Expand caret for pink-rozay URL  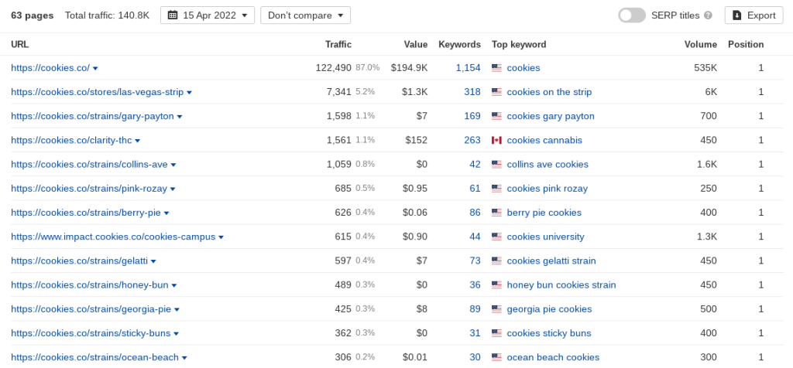click(173, 189)
